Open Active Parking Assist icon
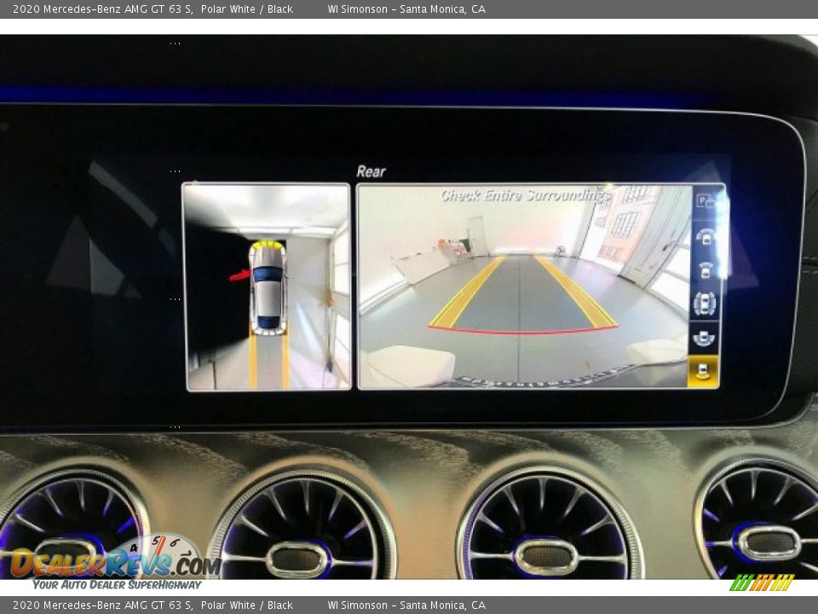 pos(706,201)
